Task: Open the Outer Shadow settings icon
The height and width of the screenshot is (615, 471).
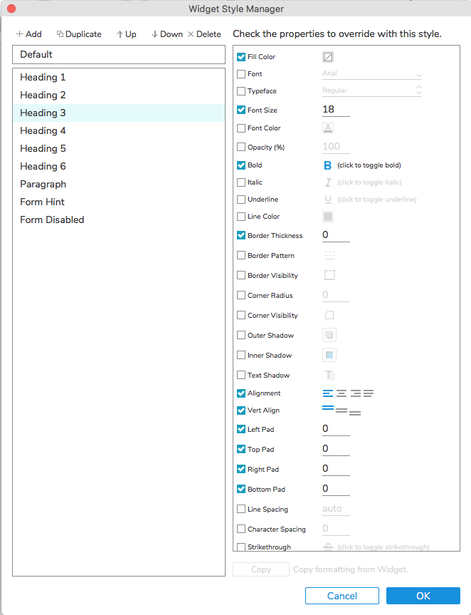Action: coord(329,335)
